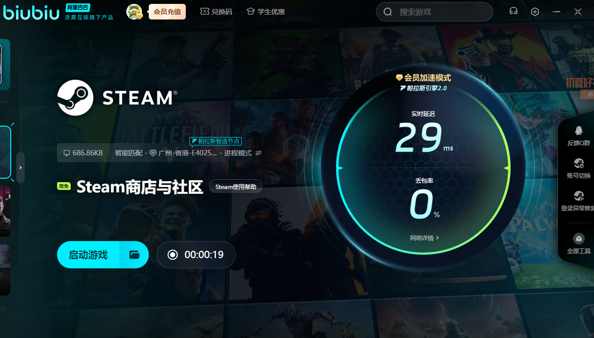Viewport: 594px width, 338px height.
Task: Close the biubiu window
Action: 578,12
